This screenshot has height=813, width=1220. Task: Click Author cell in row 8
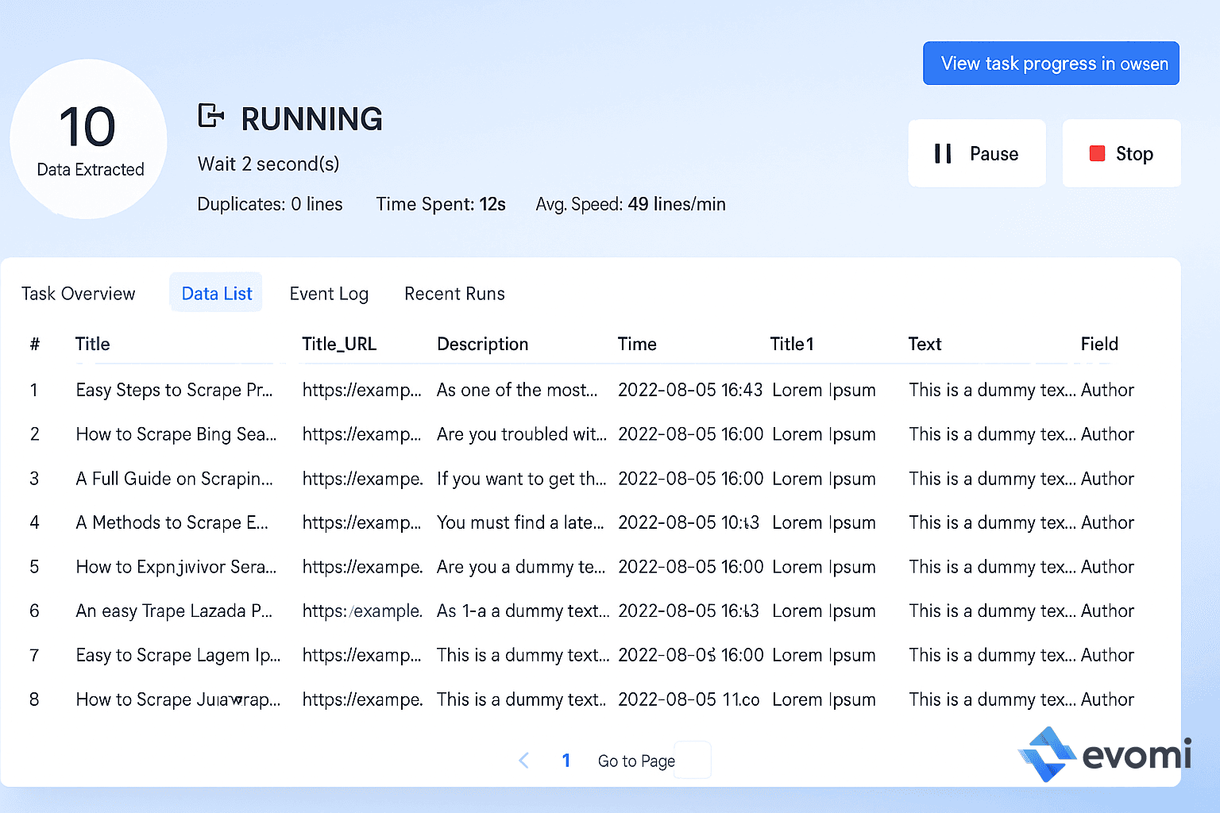click(1107, 699)
